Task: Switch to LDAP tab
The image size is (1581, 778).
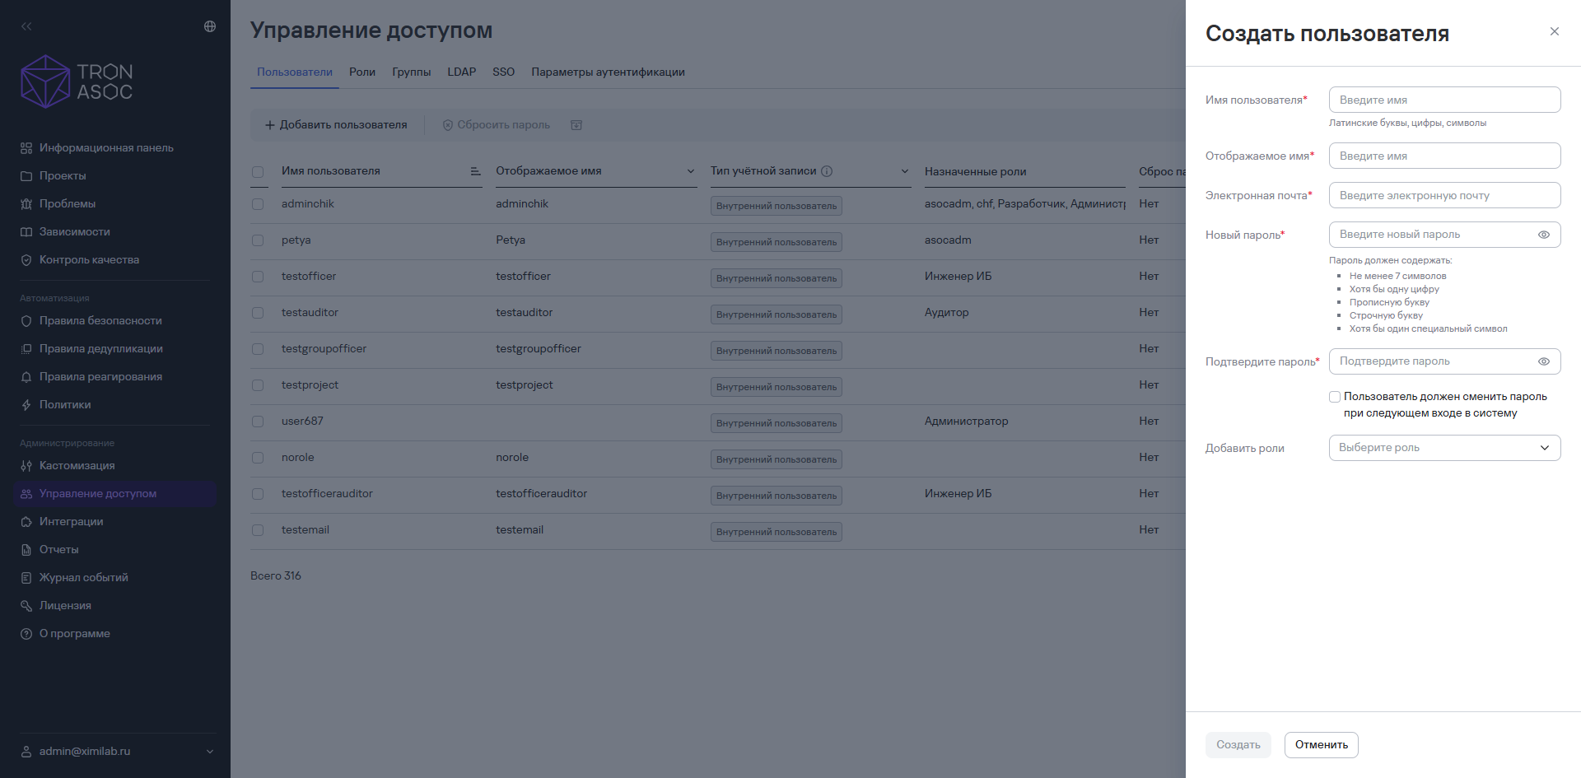Action: [x=462, y=72]
